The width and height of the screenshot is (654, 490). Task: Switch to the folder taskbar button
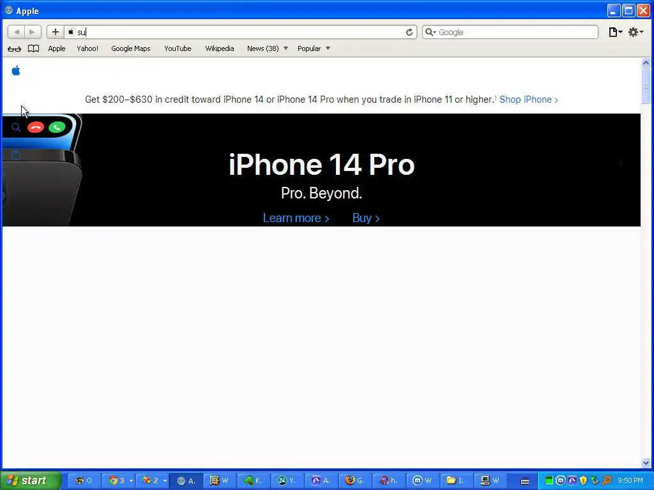pos(455,480)
